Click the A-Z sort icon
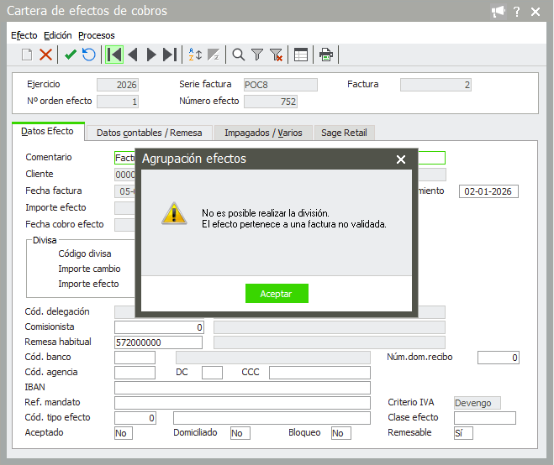The width and height of the screenshot is (554, 465). [195, 55]
